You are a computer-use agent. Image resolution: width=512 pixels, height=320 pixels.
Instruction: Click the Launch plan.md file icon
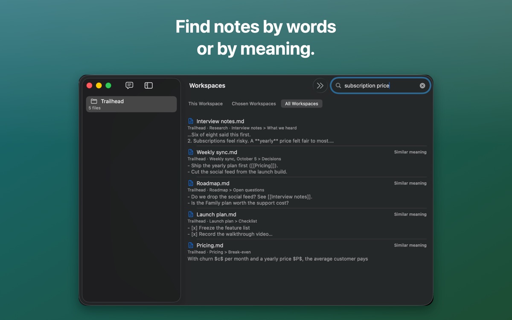[191, 215]
